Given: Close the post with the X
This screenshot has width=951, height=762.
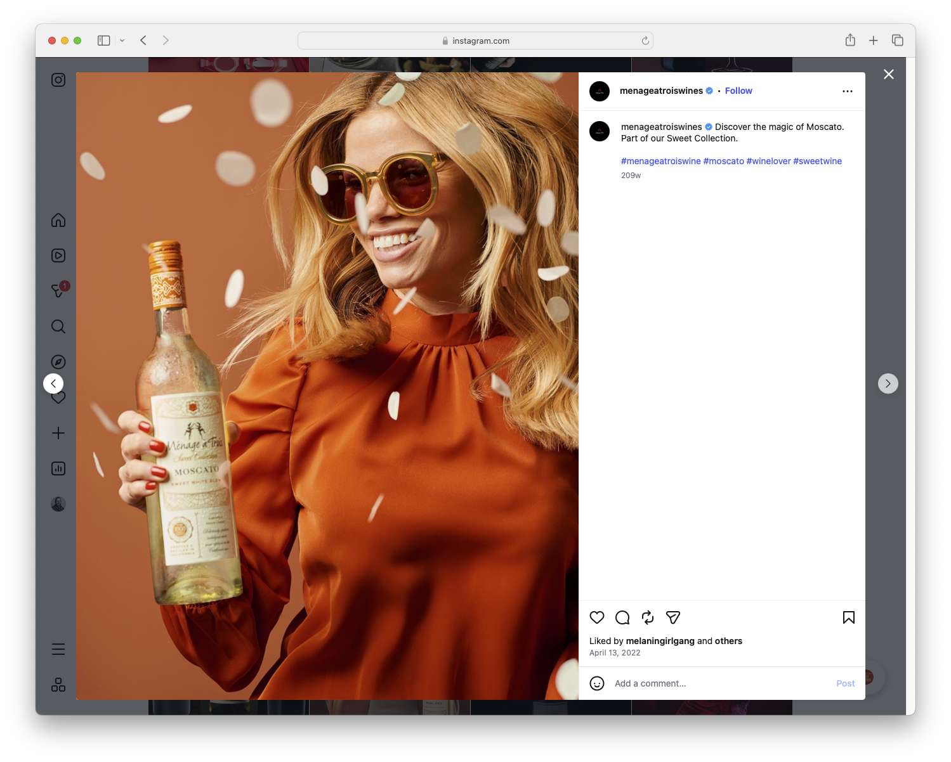Looking at the screenshot, I should 888,74.
